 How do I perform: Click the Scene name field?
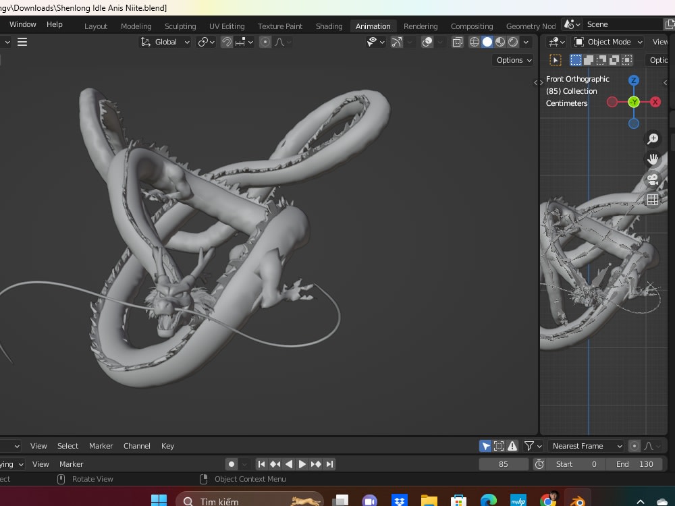[623, 24]
